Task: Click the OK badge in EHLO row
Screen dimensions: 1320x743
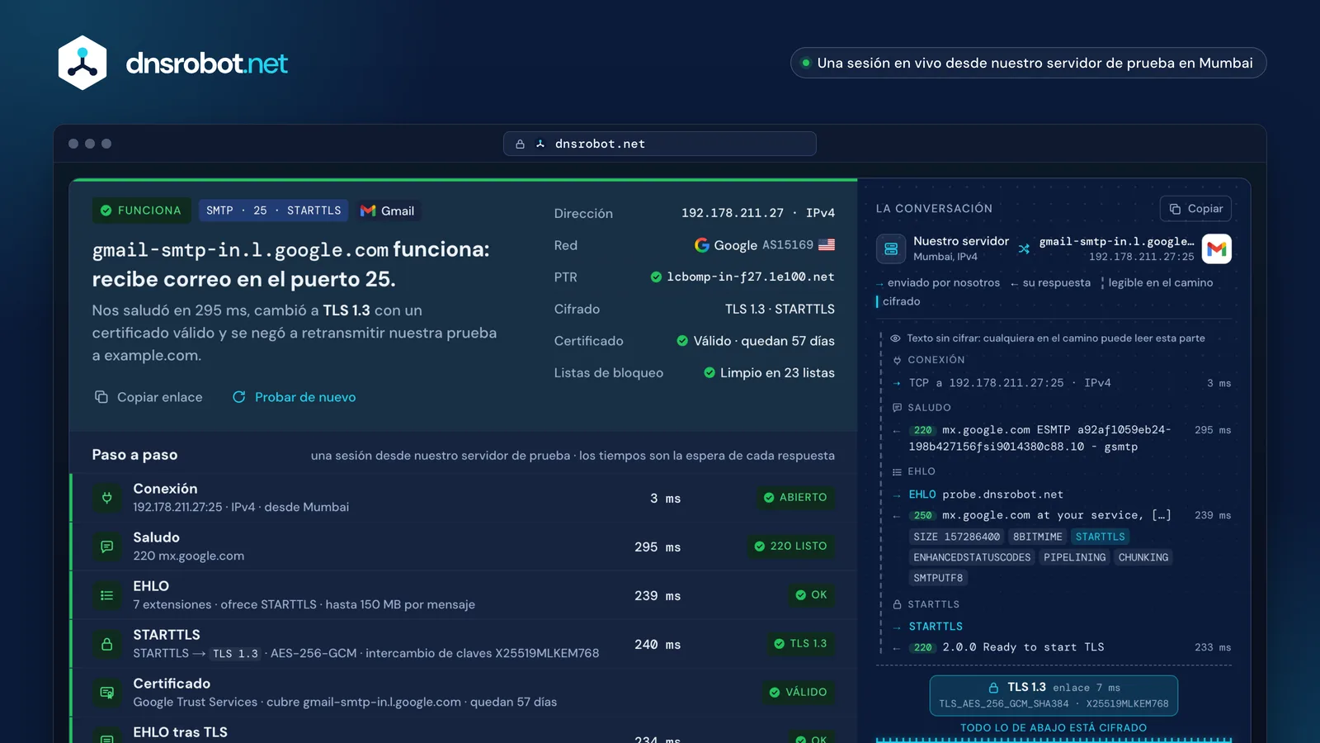Action: pyautogui.click(x=811, y=594)
